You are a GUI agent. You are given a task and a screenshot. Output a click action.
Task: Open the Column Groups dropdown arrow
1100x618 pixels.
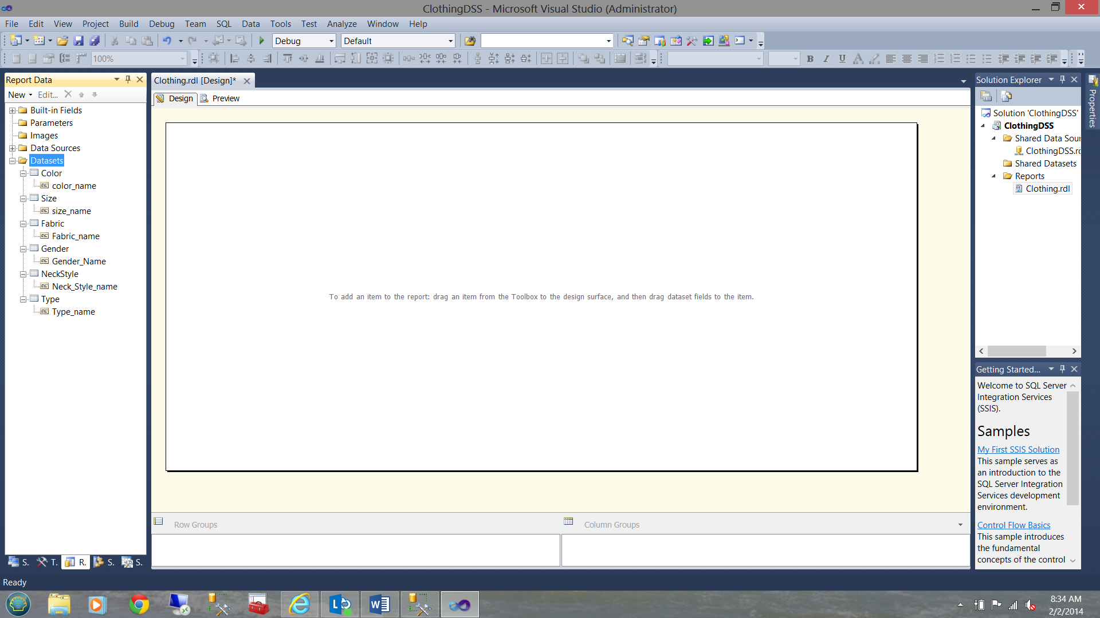pos(960,525)
